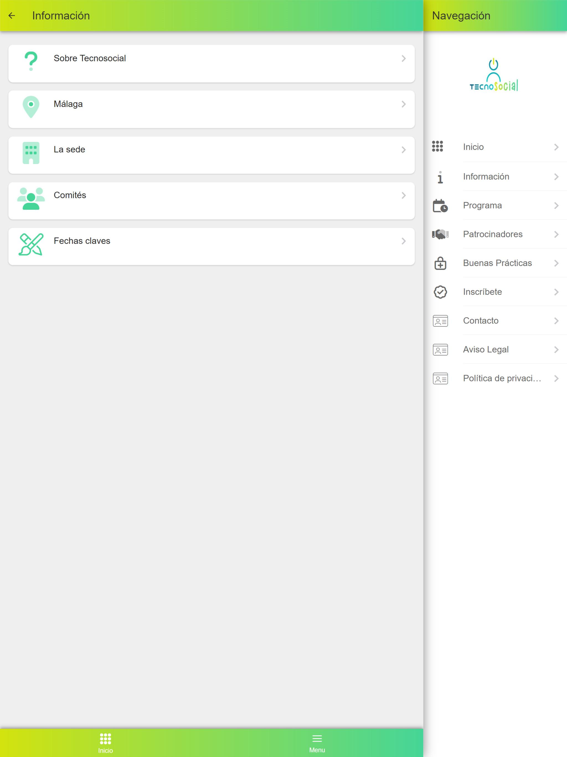
Task: Click the Navegación panel title
Action: point(461,16)
